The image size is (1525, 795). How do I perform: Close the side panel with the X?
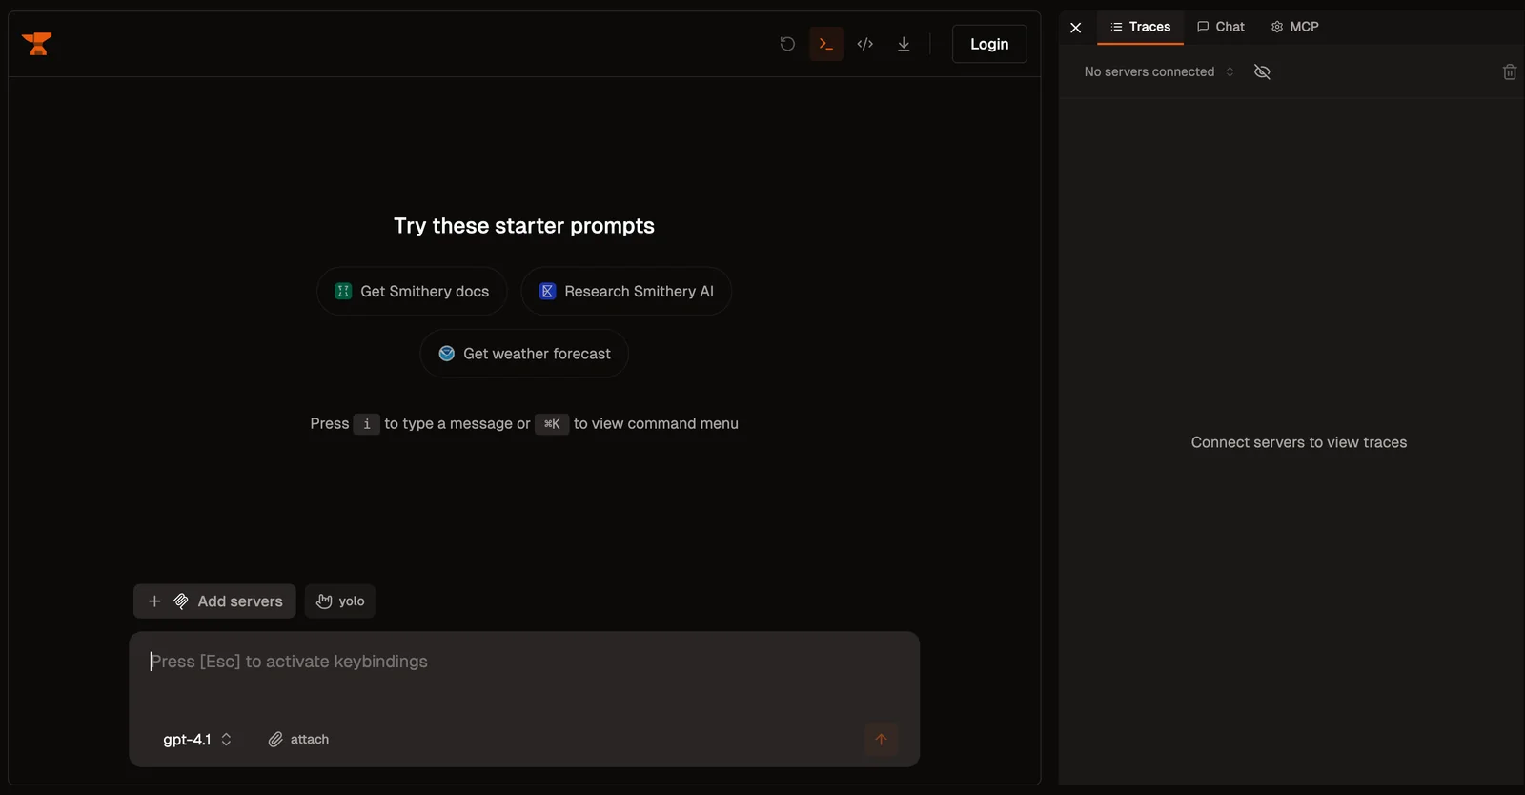coord(1075,28)
